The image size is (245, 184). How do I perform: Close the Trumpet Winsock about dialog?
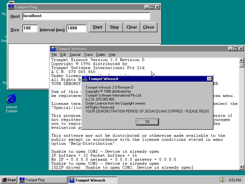(x=209, y=79)
